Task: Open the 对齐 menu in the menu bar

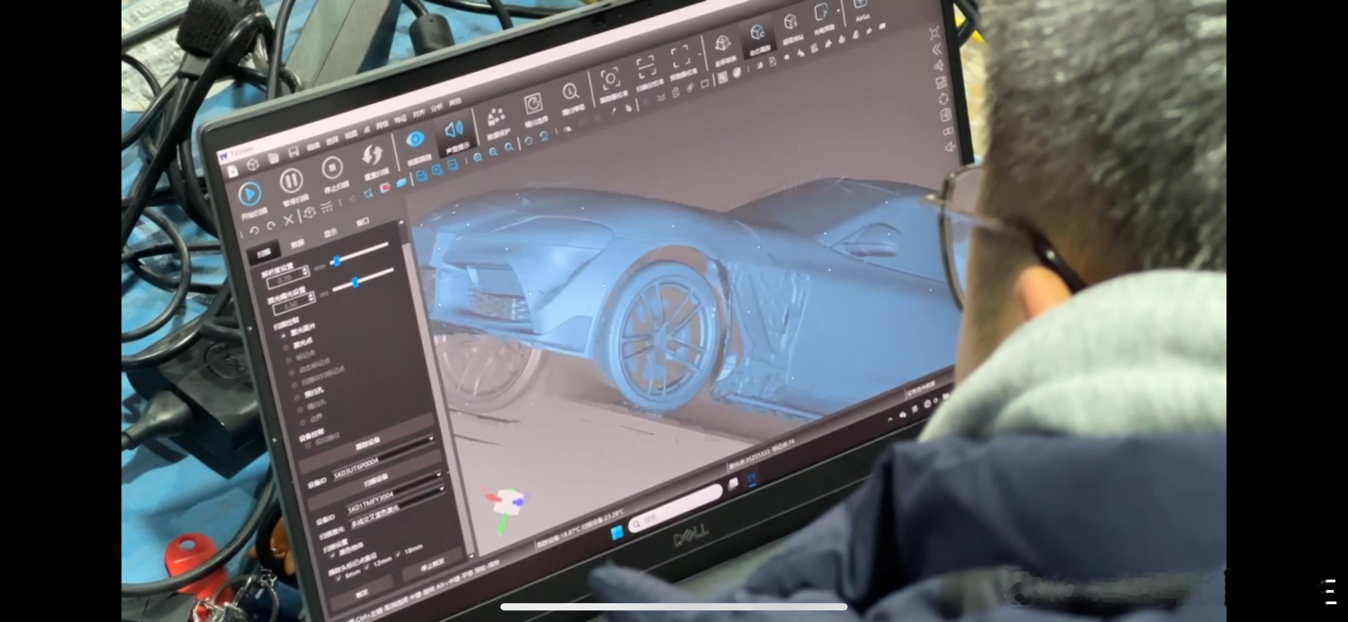Action: pos(418,114)
